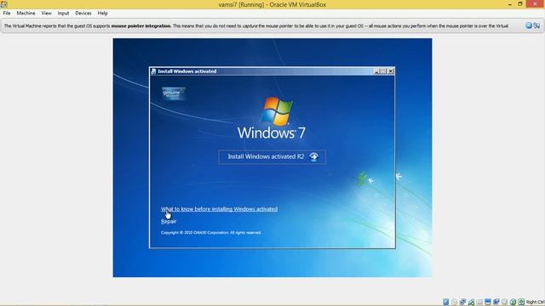Restore down the VirtualBox window
The image size is (545, 306).
(x=520, y=4)
